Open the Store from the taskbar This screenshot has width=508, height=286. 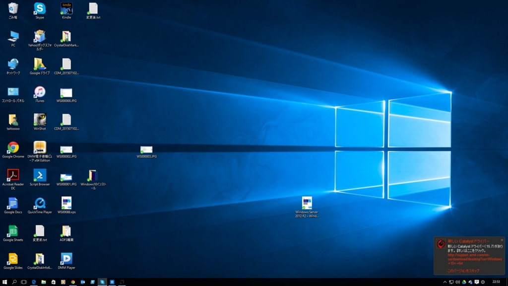53,282
